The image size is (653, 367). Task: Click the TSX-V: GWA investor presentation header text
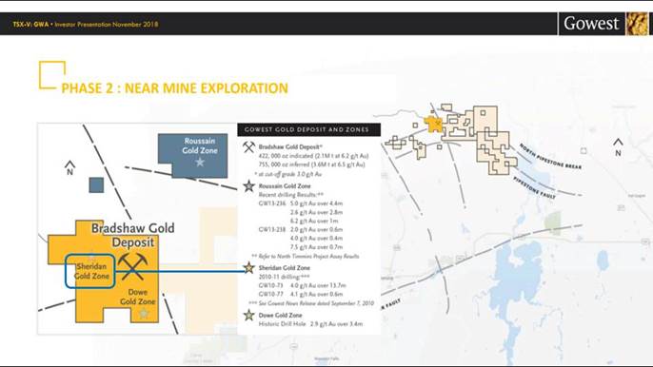pos(86,24)
